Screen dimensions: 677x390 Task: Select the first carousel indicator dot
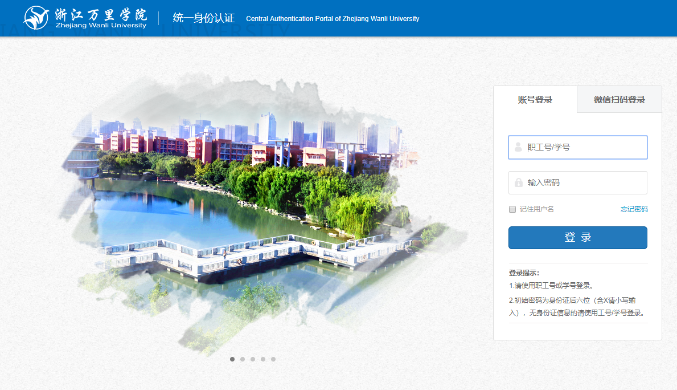click(232, 359)
